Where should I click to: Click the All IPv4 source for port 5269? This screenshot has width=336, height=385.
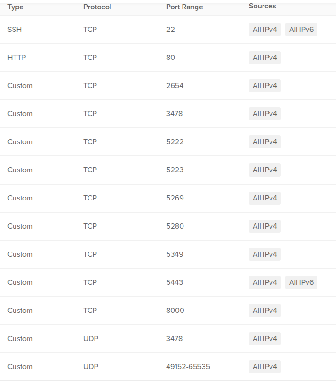[264, 198]
